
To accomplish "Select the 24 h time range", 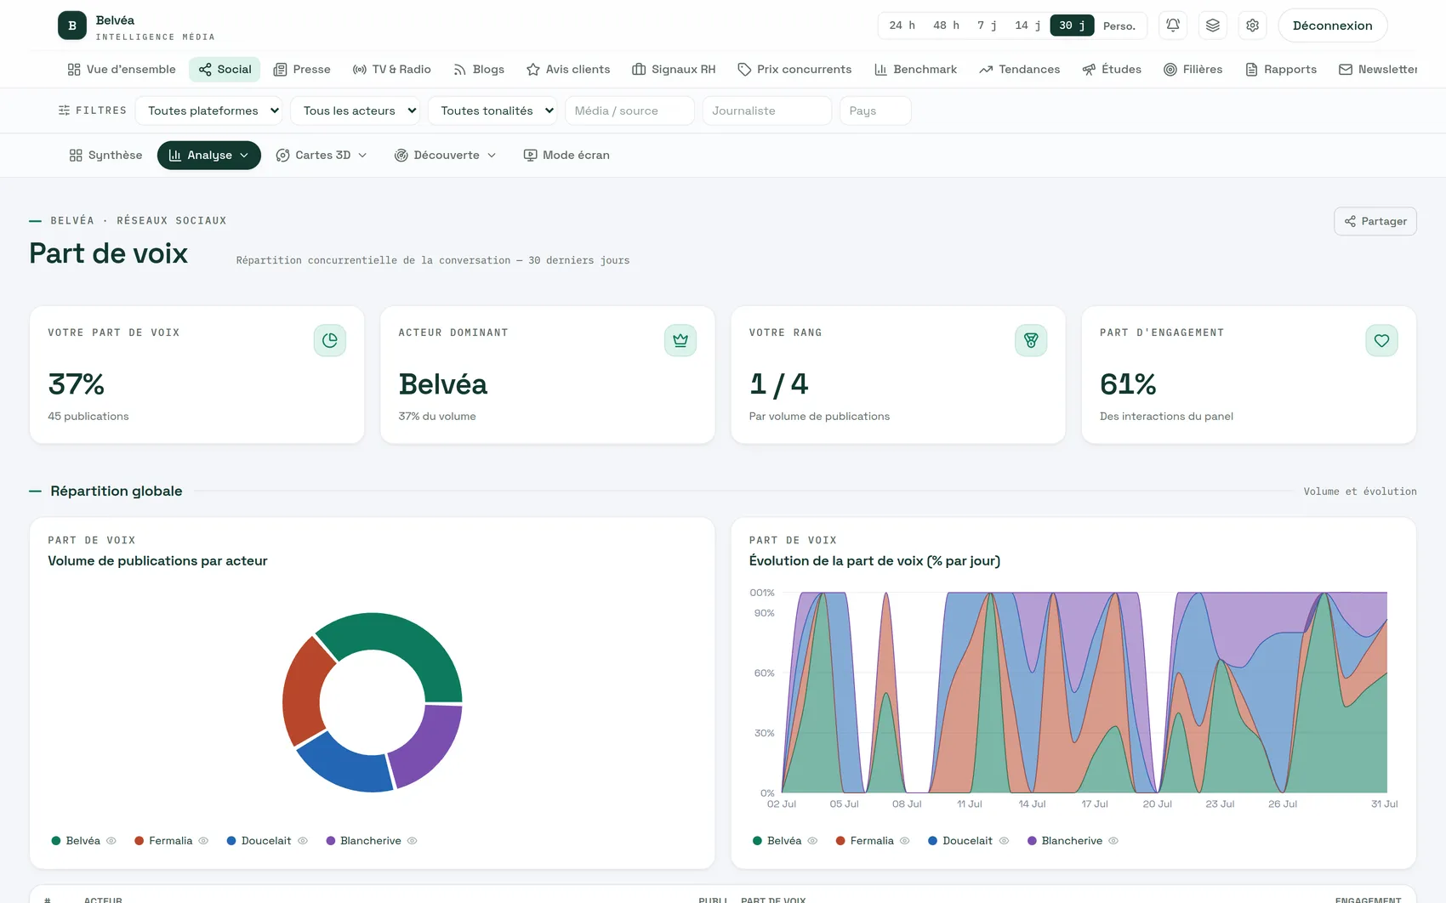I will click(902, 26).
